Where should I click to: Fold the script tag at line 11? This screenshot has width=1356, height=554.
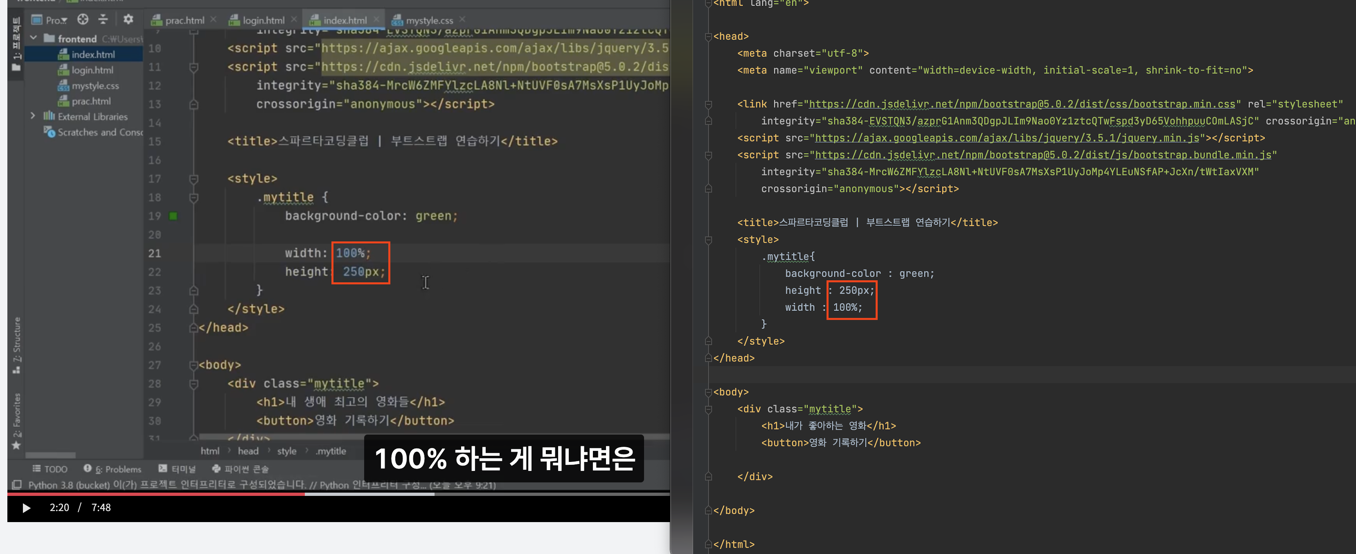[194, 68]
